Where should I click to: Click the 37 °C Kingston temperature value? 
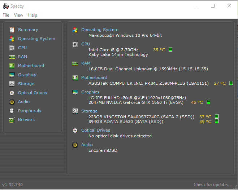click(x=205, y=117)
